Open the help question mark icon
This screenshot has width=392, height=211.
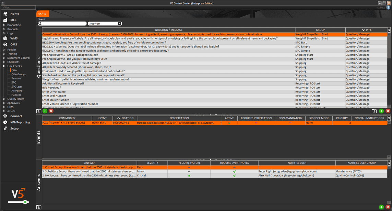click(388, 8)
